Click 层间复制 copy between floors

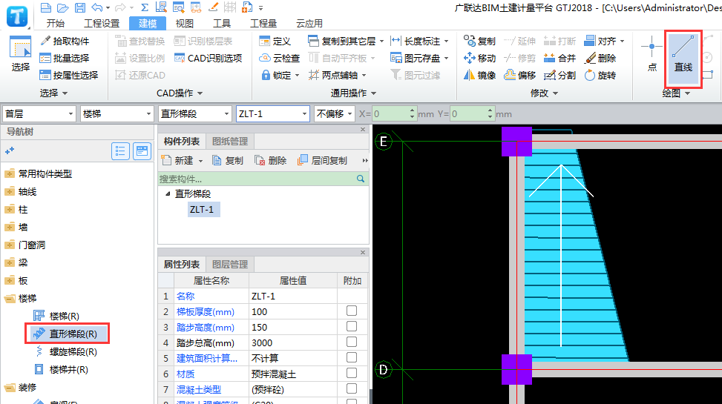tap(322, 160)
